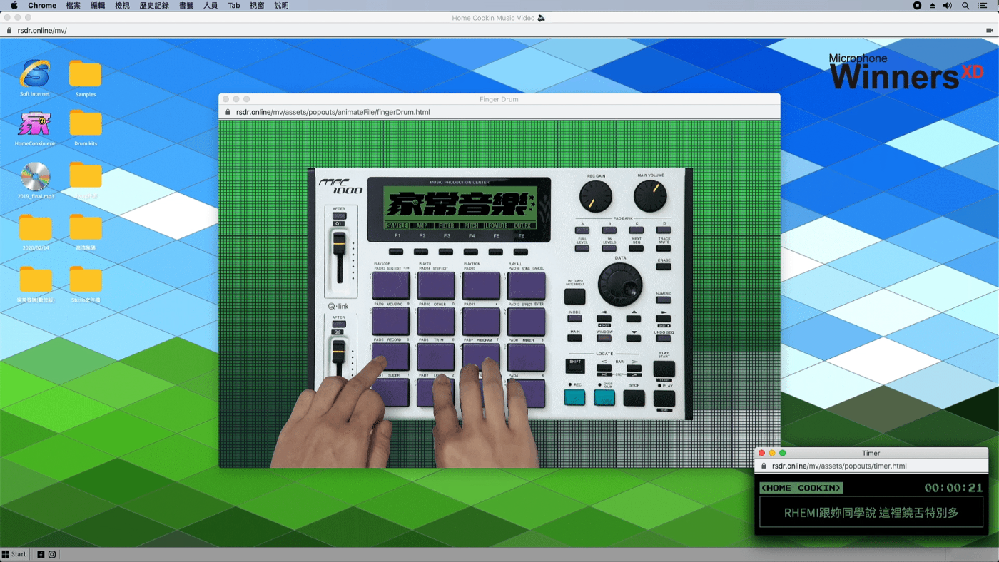Click the Facebook icon in the taskbar

pyautogui.click(x=41, y=554)
